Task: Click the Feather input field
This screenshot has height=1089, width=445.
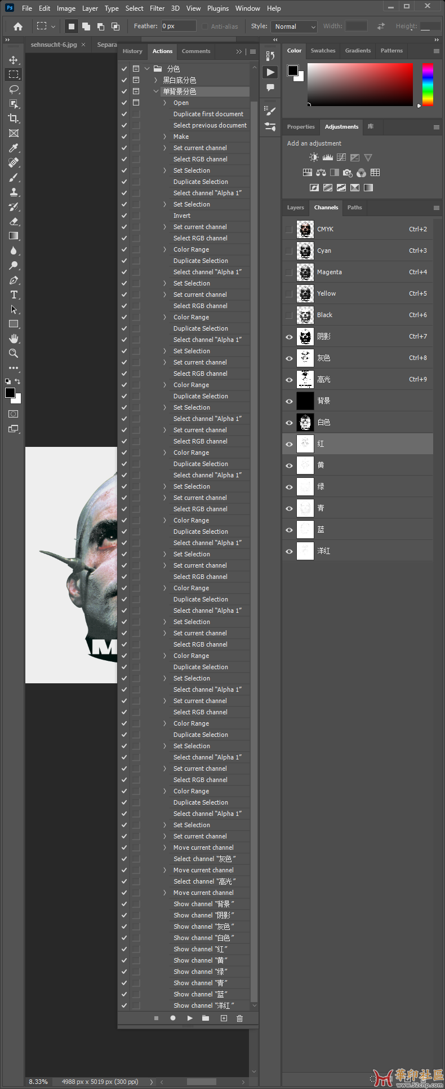Action: pyautogui.click(x=179, y=26)
